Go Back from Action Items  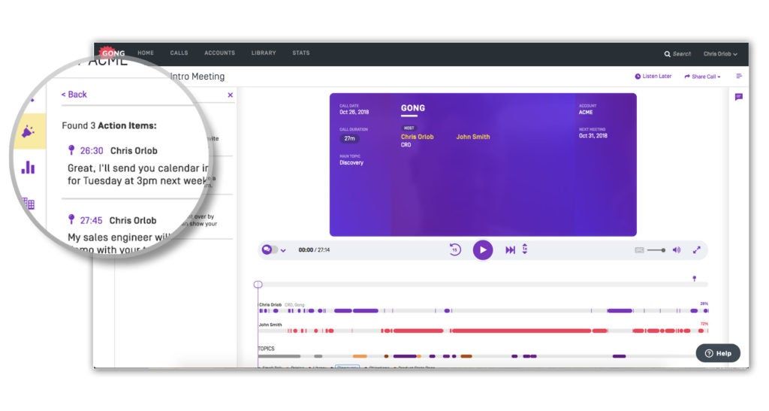pos(74,94)
